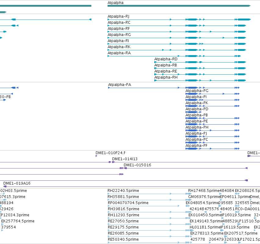Select the Atpalpha-RC transcript label
Screen dimensions: 260x244
[x=119, y=23]
